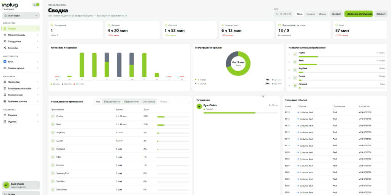Viewport: 391px width, 195px height.
Task: Switch to the День period tab
Action: tap(300, 14)
